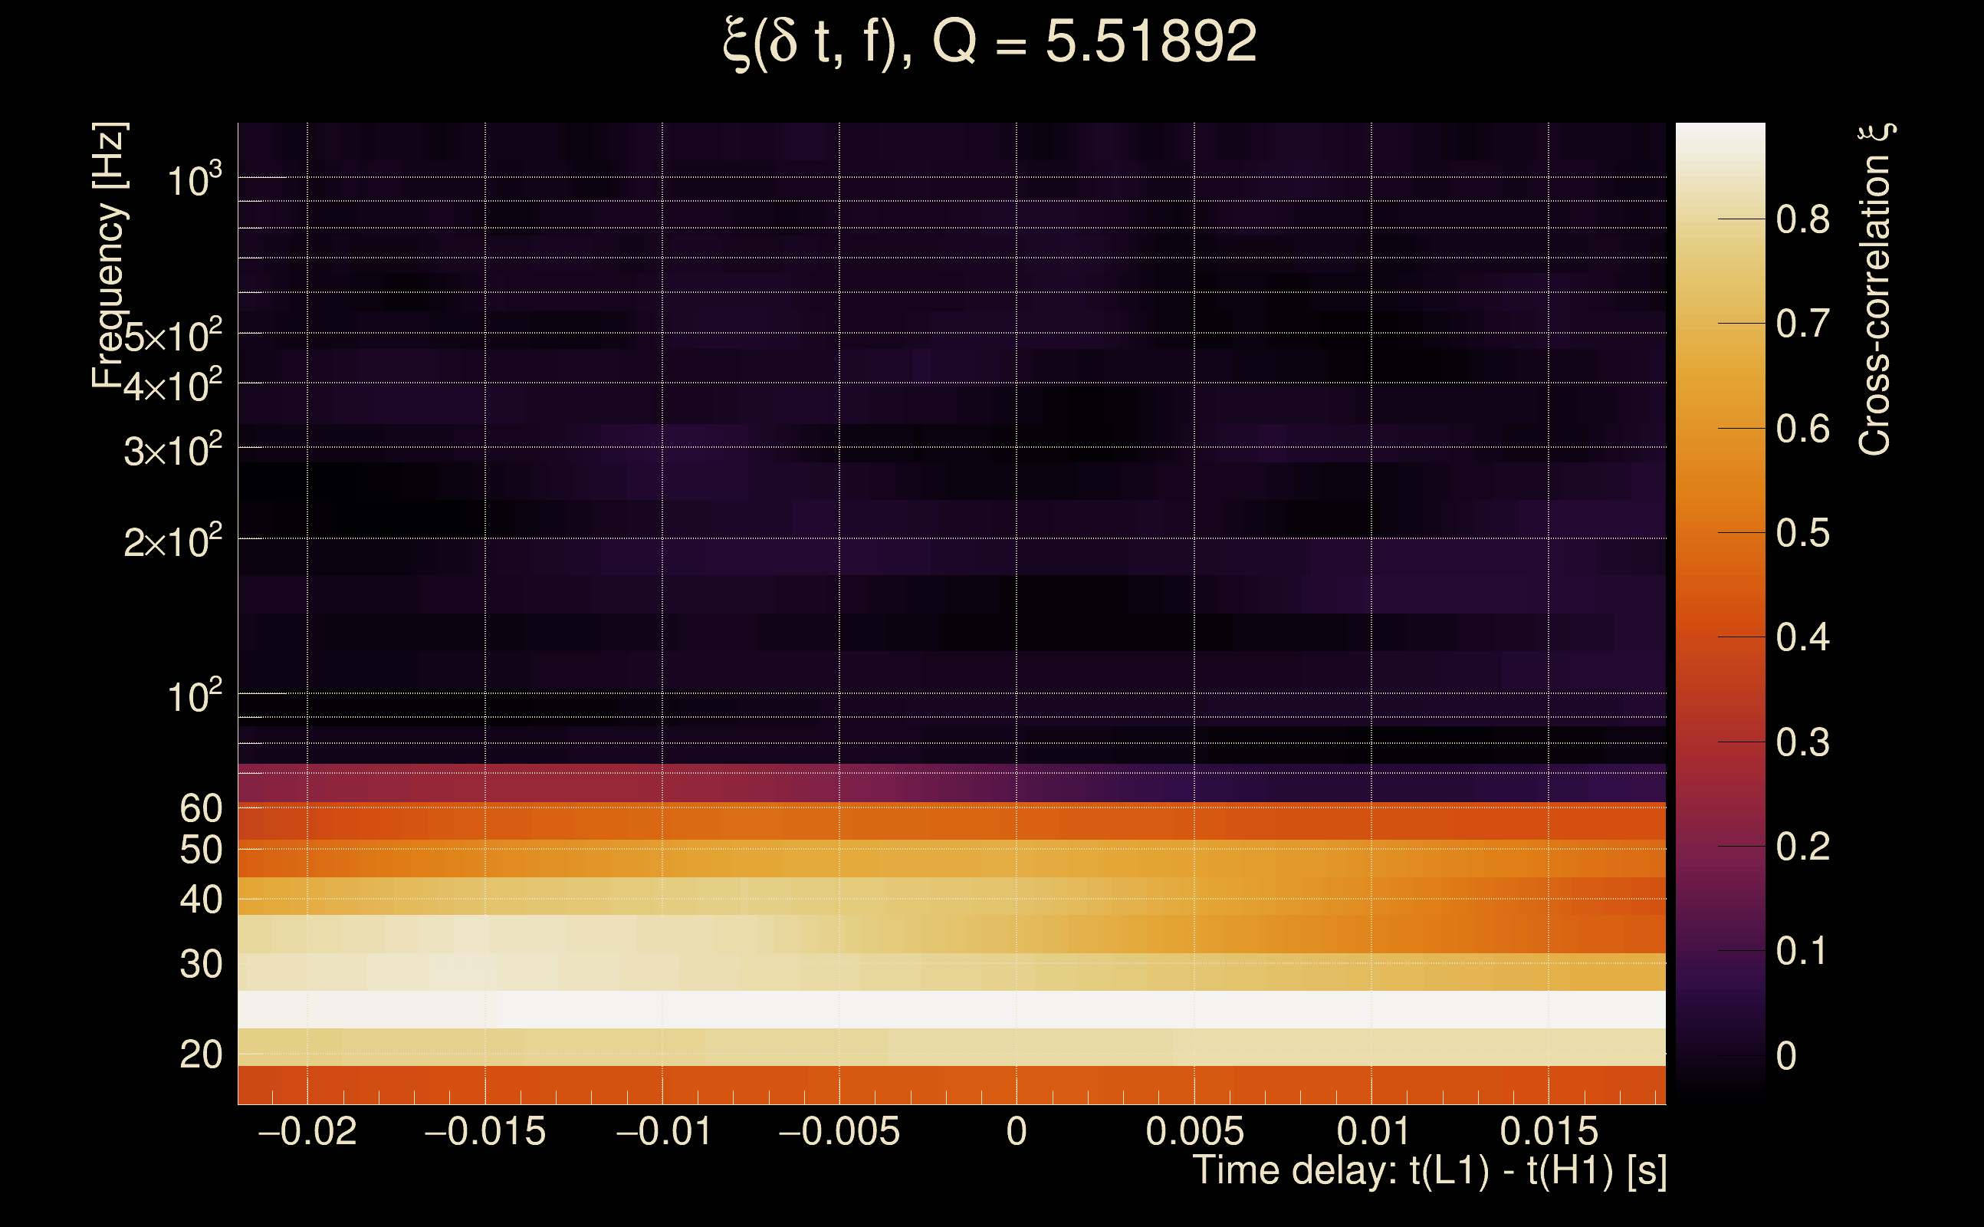Click the y-axis tick label 5×10²

(172, 336)
